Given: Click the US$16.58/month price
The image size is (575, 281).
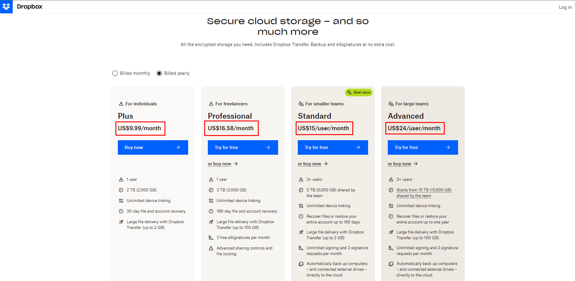Looking at the screenshot, I should coord(231,128).
